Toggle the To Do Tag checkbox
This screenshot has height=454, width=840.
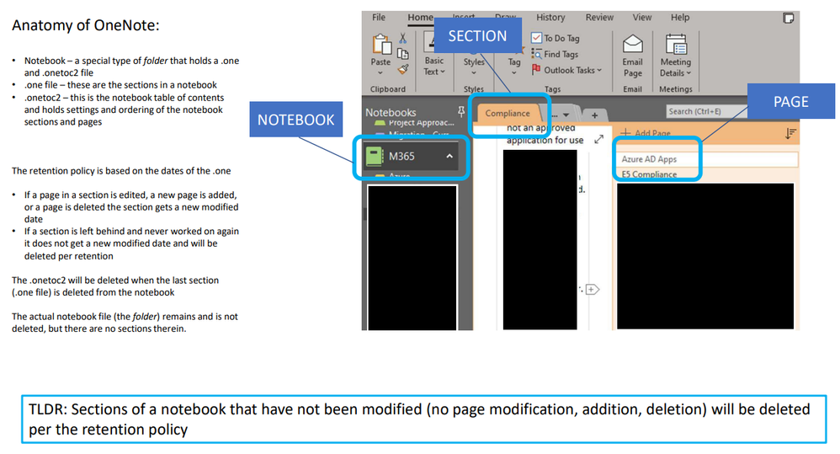pyautogui.click(x=536, y=38)
